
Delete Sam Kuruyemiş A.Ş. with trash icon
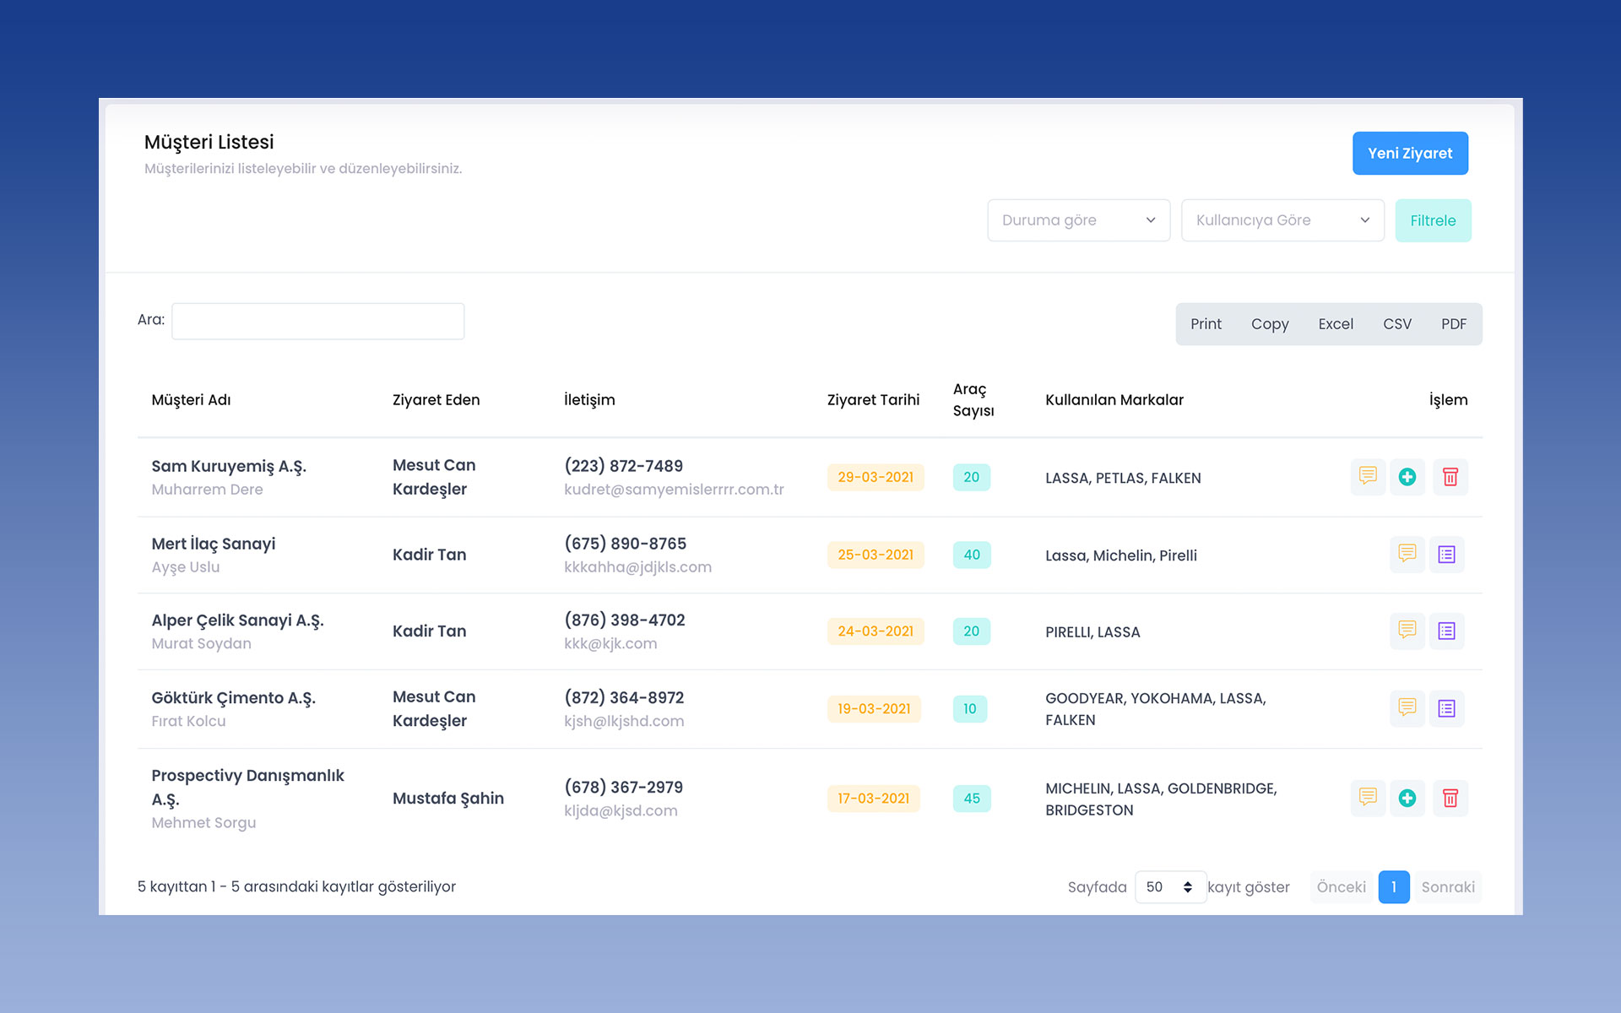[1450, 477]
